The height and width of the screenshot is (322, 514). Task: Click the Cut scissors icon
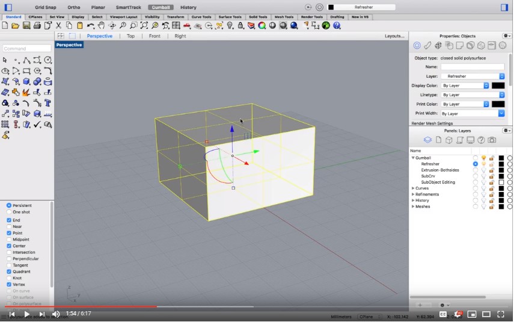click(x=58, y=26)
